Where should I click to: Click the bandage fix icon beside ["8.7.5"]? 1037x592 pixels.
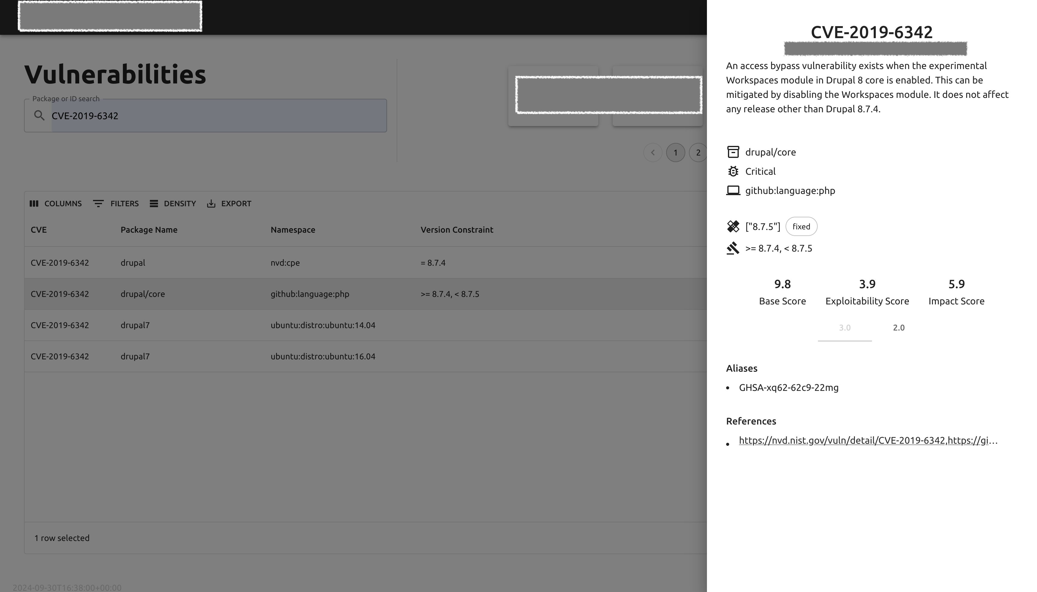coord(733,226)
